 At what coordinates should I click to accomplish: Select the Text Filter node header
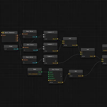(x=56, y=69)
